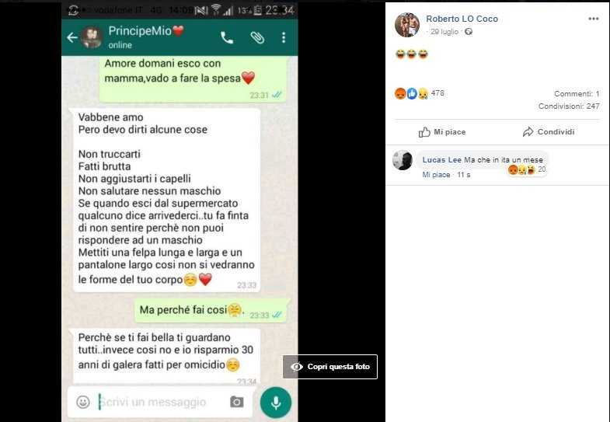
Task: Click 'Condivisioni: 247' count
Action: click(x=569, y=106)
